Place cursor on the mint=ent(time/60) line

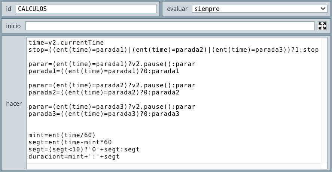coord(62,135)
